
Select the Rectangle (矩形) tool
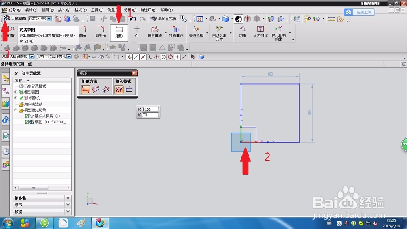pos(119,32)
